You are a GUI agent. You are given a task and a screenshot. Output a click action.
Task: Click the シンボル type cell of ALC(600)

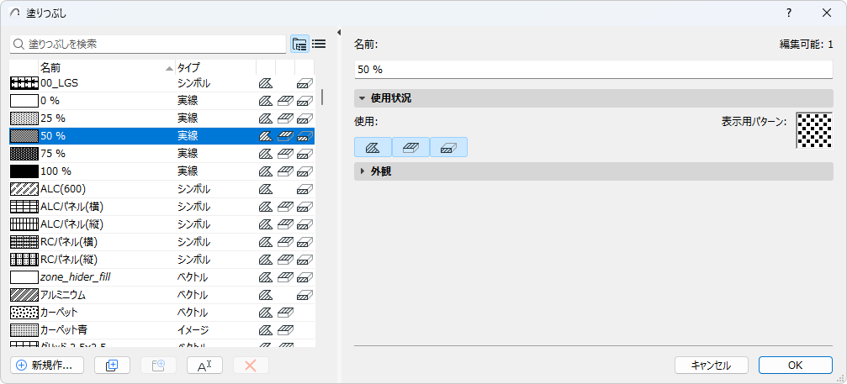click(194, 189)
